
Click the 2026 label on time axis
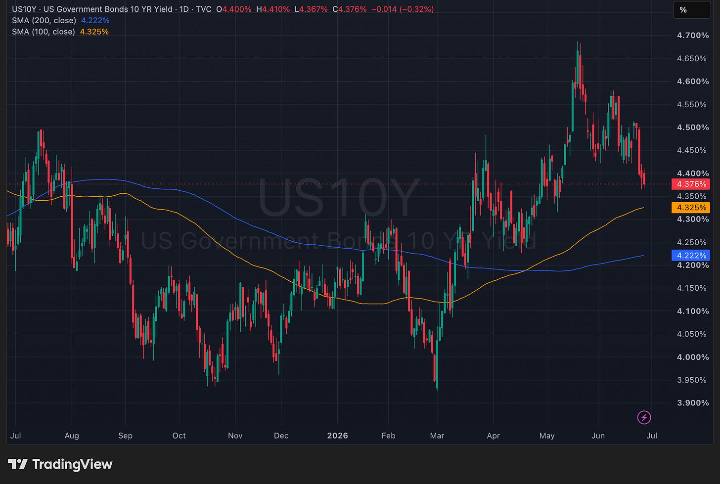click(x=338, y=436)
